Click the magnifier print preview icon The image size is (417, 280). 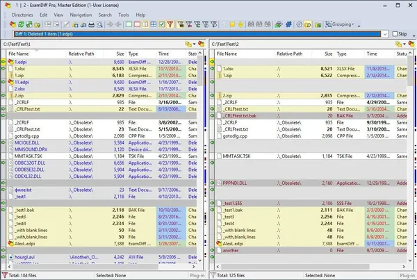coord(99,25)
